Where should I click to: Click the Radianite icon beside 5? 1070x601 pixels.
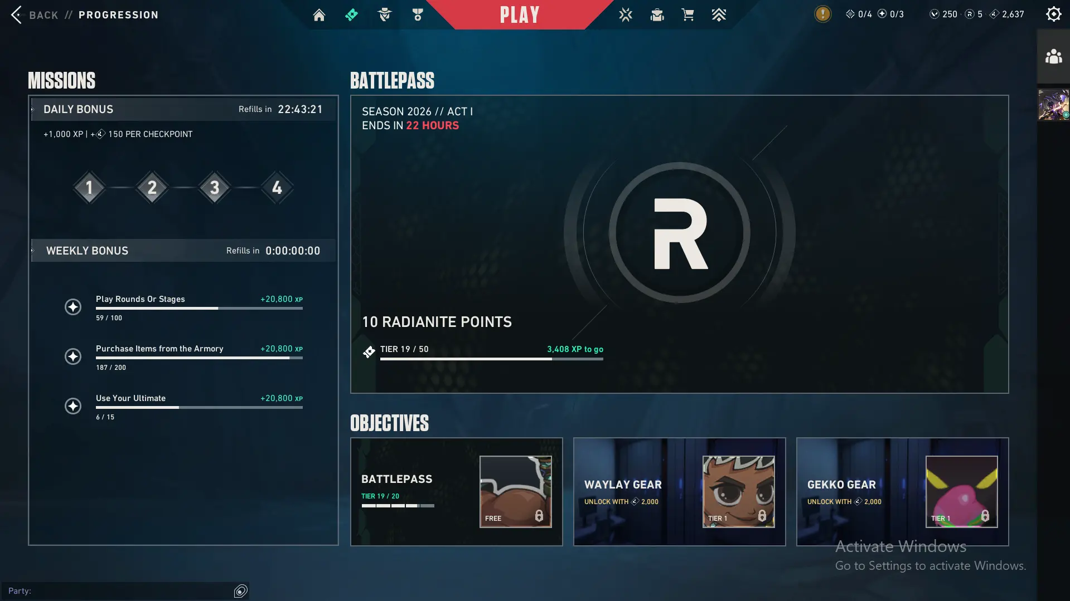tap(970, 14)
